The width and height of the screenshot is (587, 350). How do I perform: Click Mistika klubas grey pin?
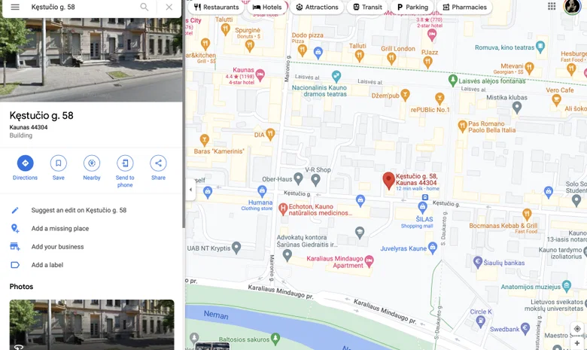tap(516, 108)
